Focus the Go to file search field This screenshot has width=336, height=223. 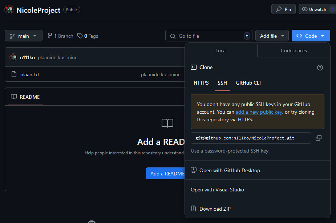pos(209,36)
